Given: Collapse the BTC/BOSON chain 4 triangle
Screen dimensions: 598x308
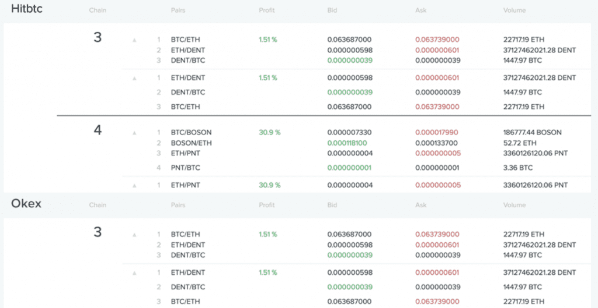Looking at the screenshot, I should (134, 133).
